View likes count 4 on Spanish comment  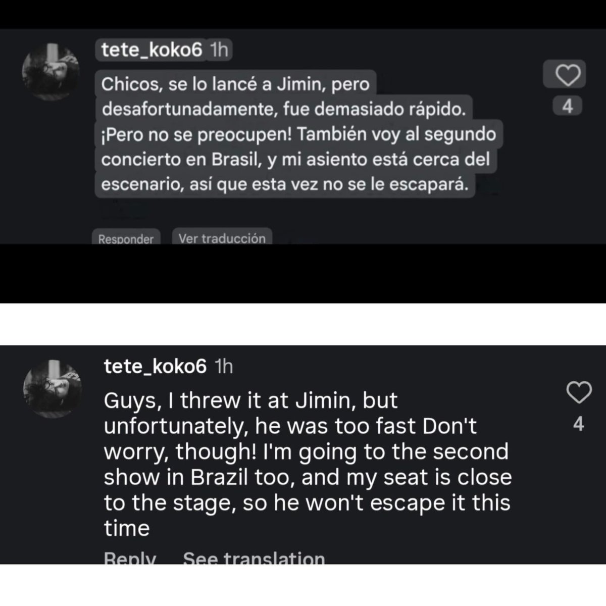568,107
